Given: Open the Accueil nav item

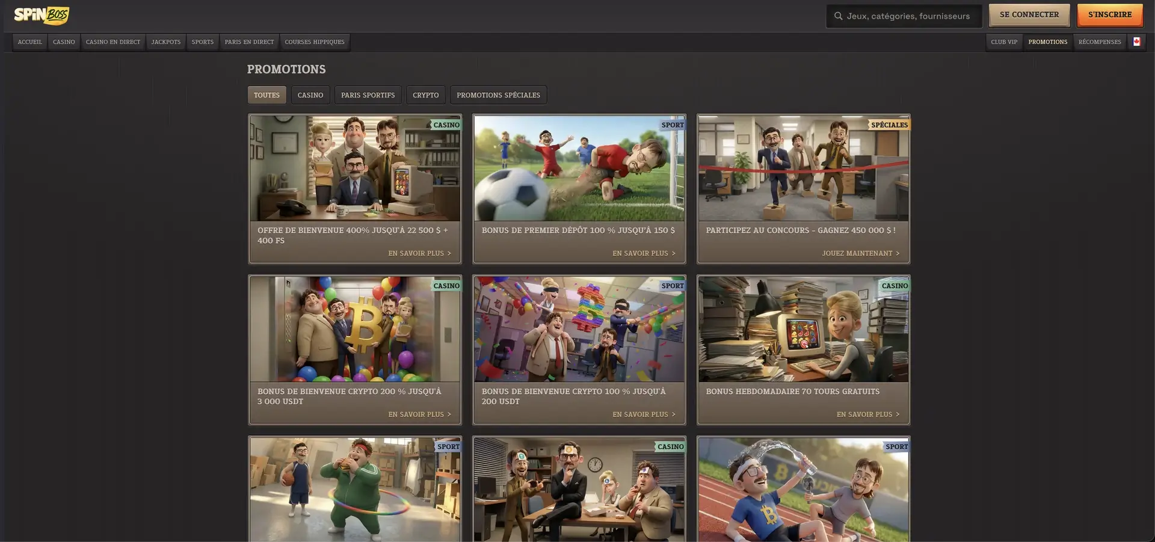Looking at the screenshot, I should point(30,42).
